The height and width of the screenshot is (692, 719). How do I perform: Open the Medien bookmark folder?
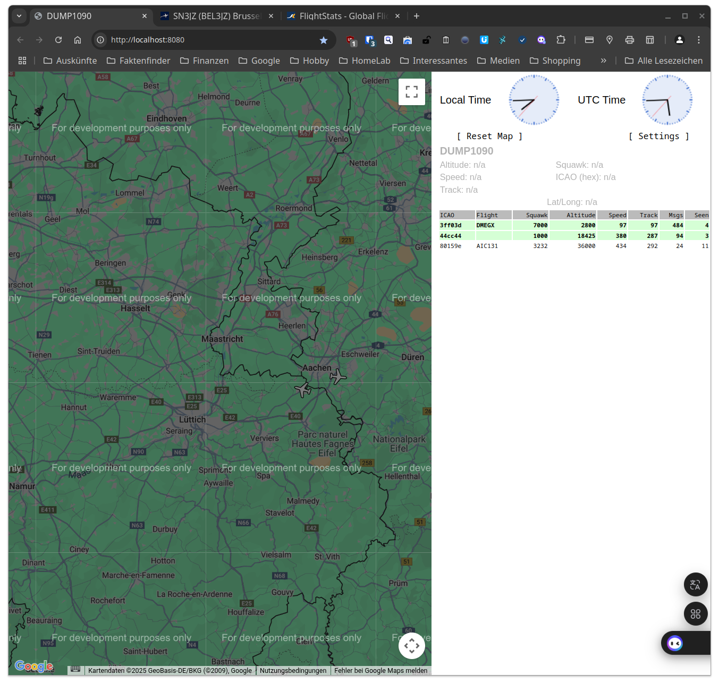click(498, 61)
